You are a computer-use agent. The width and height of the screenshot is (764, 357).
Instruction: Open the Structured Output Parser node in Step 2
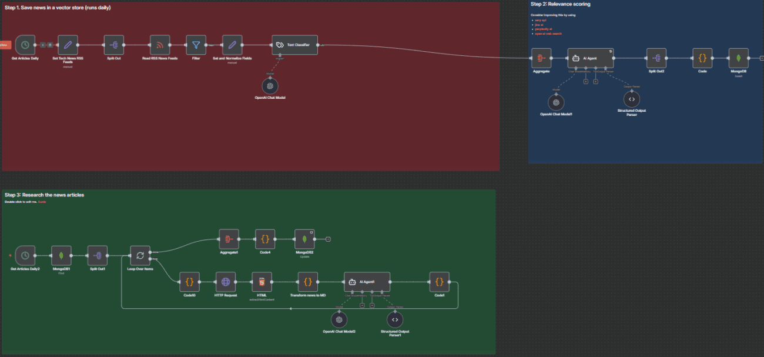point(631,99)
